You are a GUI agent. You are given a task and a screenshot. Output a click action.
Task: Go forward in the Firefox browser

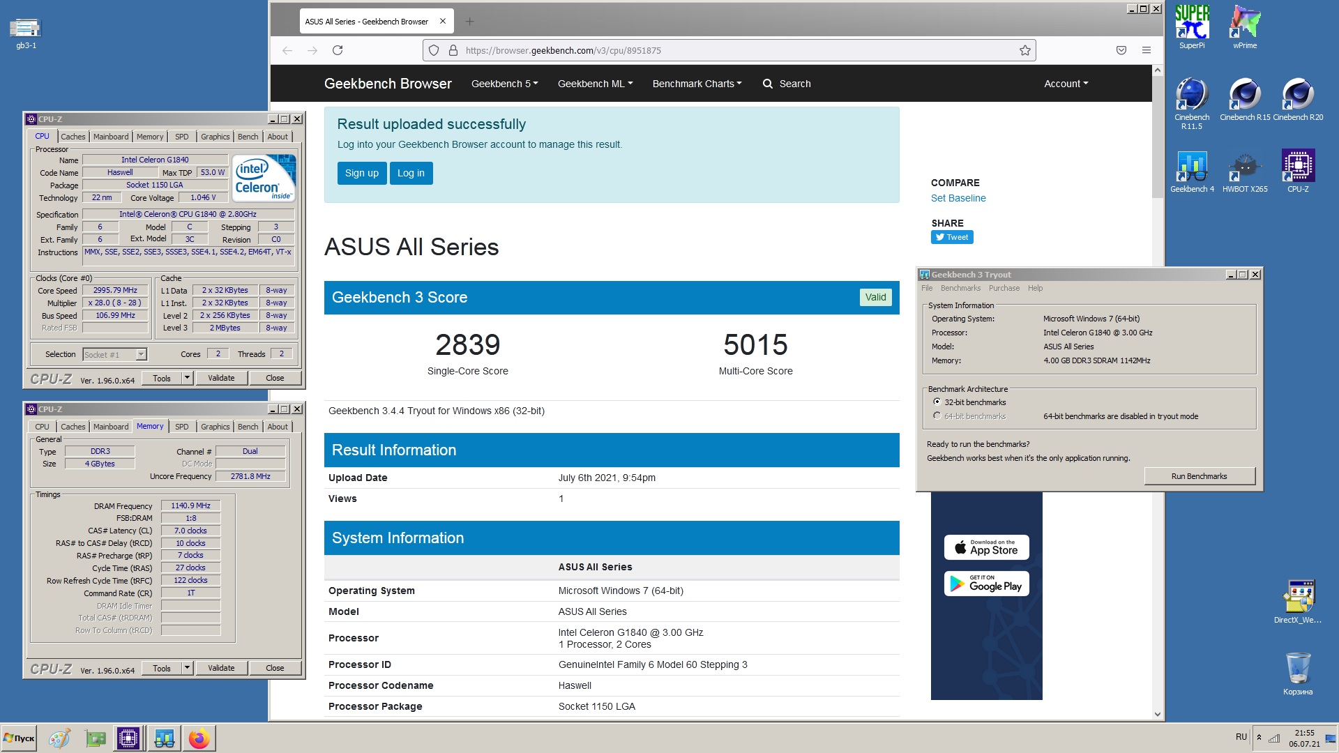coord(312,50)
